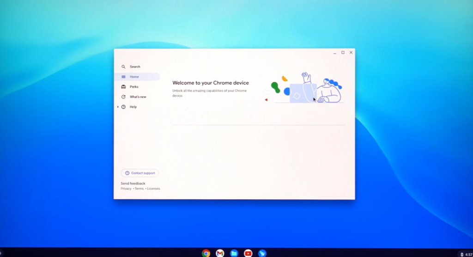Click the Perks gift icon

click(x=123, y=87)
